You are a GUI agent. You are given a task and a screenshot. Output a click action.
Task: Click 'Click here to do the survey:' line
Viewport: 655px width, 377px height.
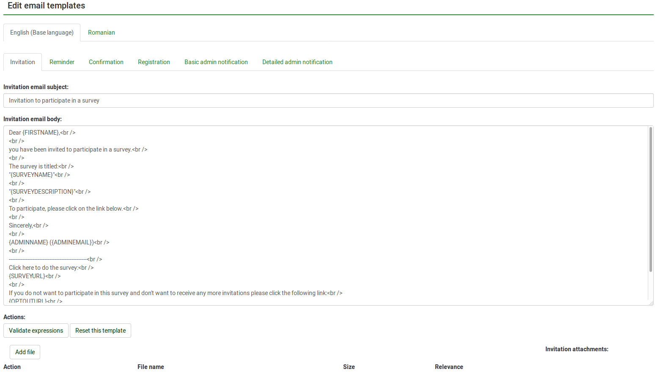point(51,268)
